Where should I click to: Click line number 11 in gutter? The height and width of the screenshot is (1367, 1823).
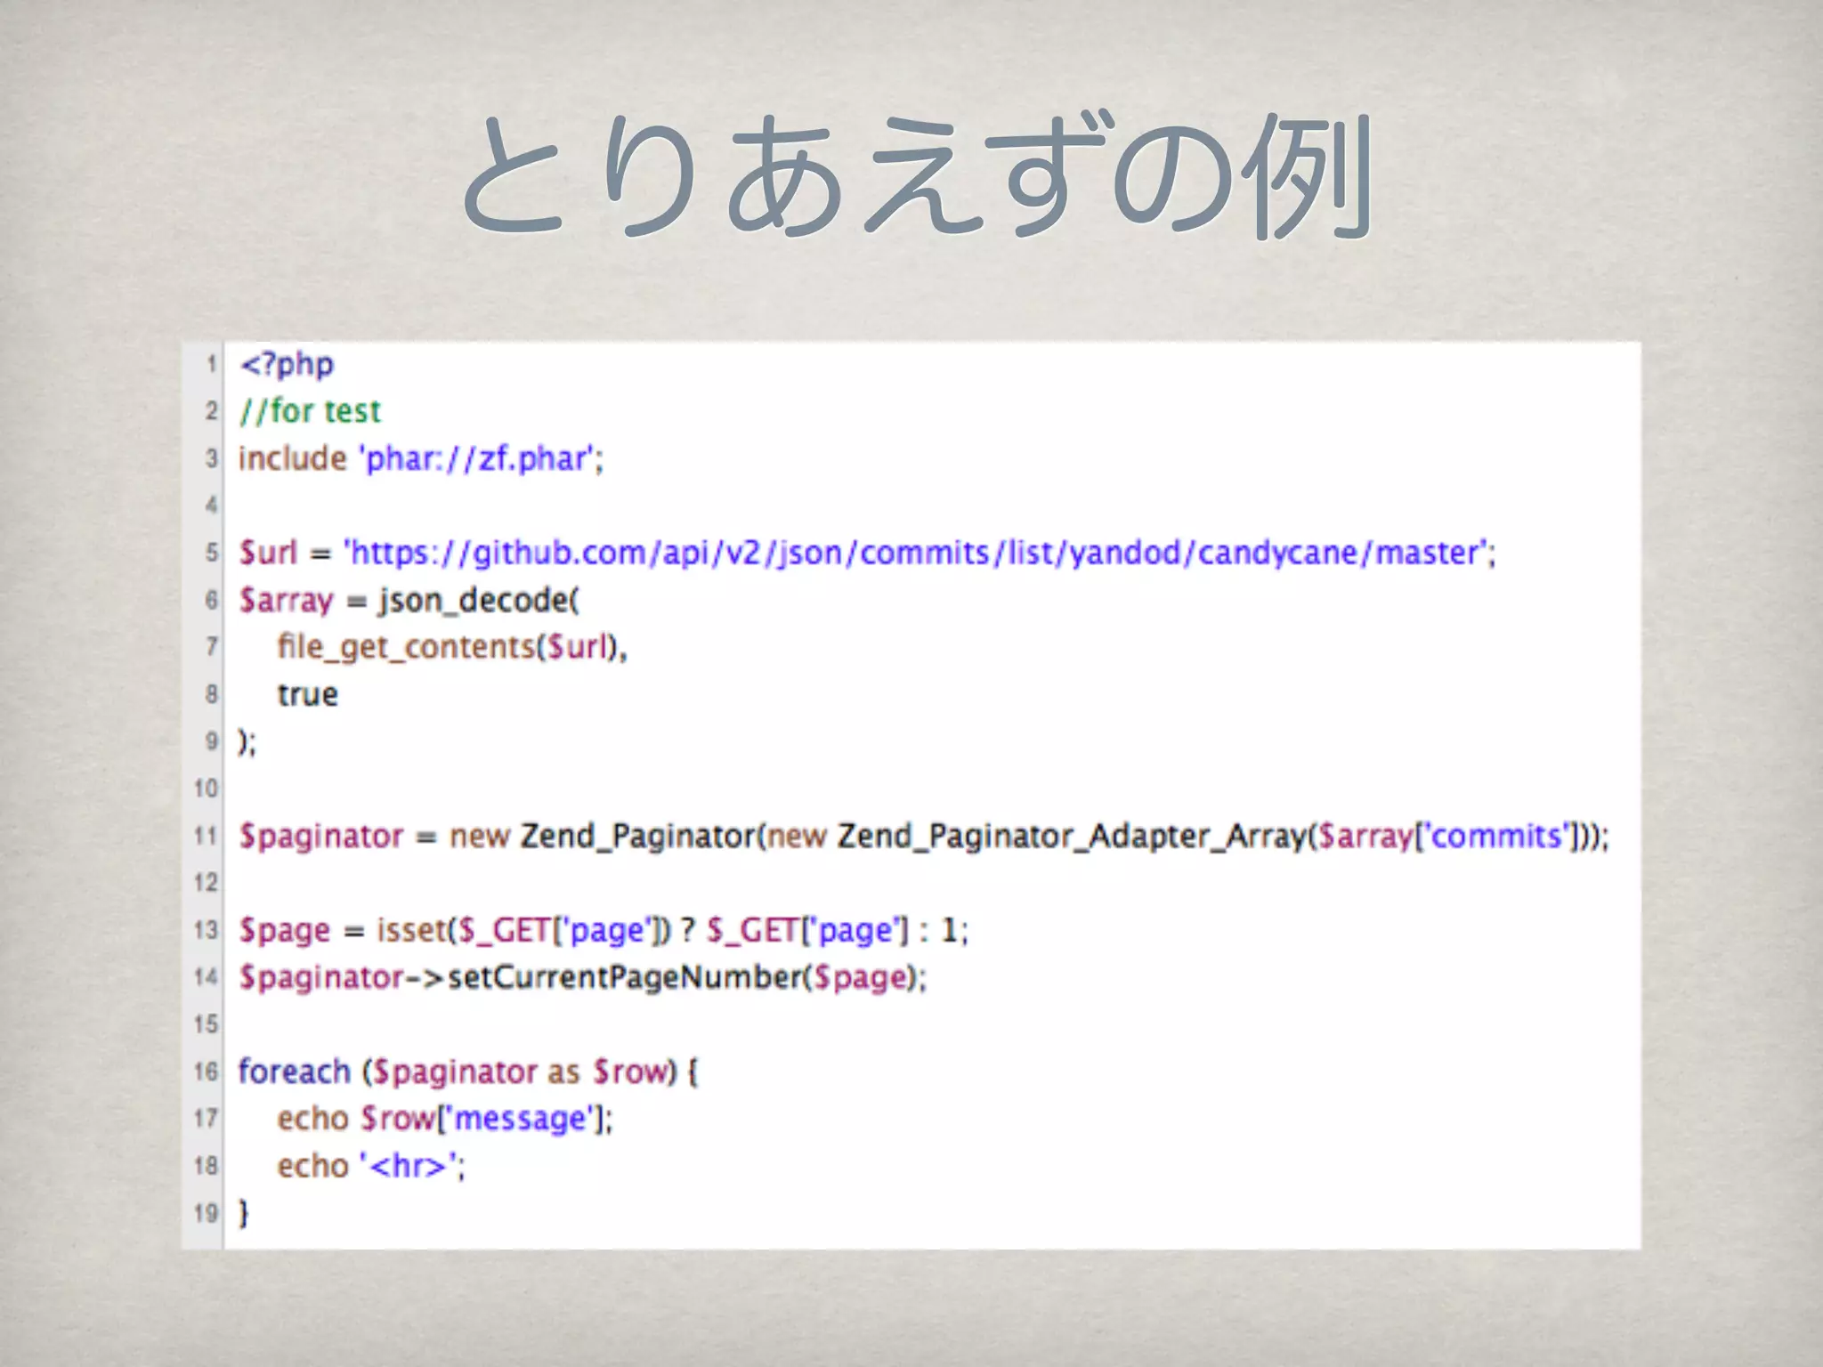206,836
